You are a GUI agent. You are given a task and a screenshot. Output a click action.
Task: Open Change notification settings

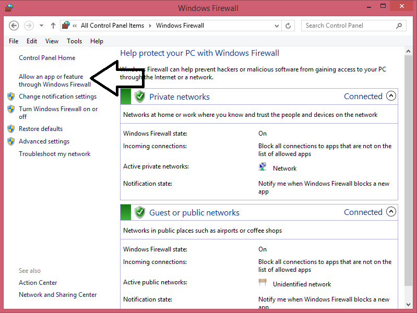pyautogui.click(x=58, y=97)
